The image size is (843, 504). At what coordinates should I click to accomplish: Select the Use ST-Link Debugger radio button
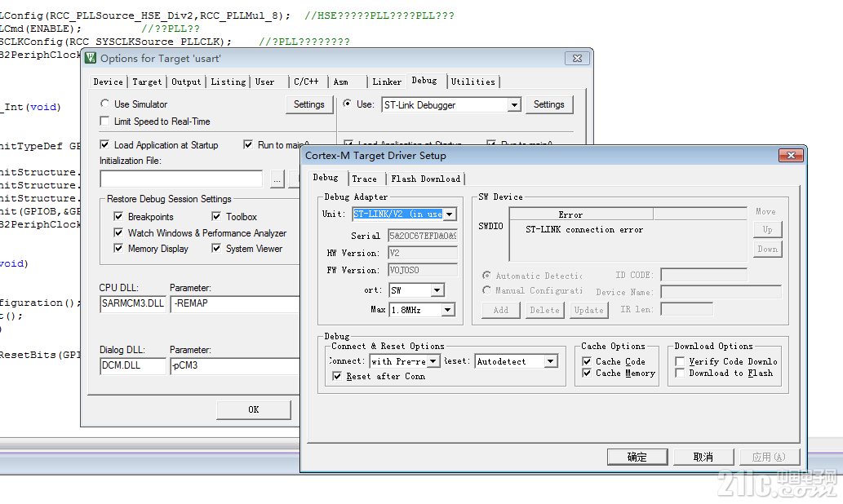coord(348,104)
